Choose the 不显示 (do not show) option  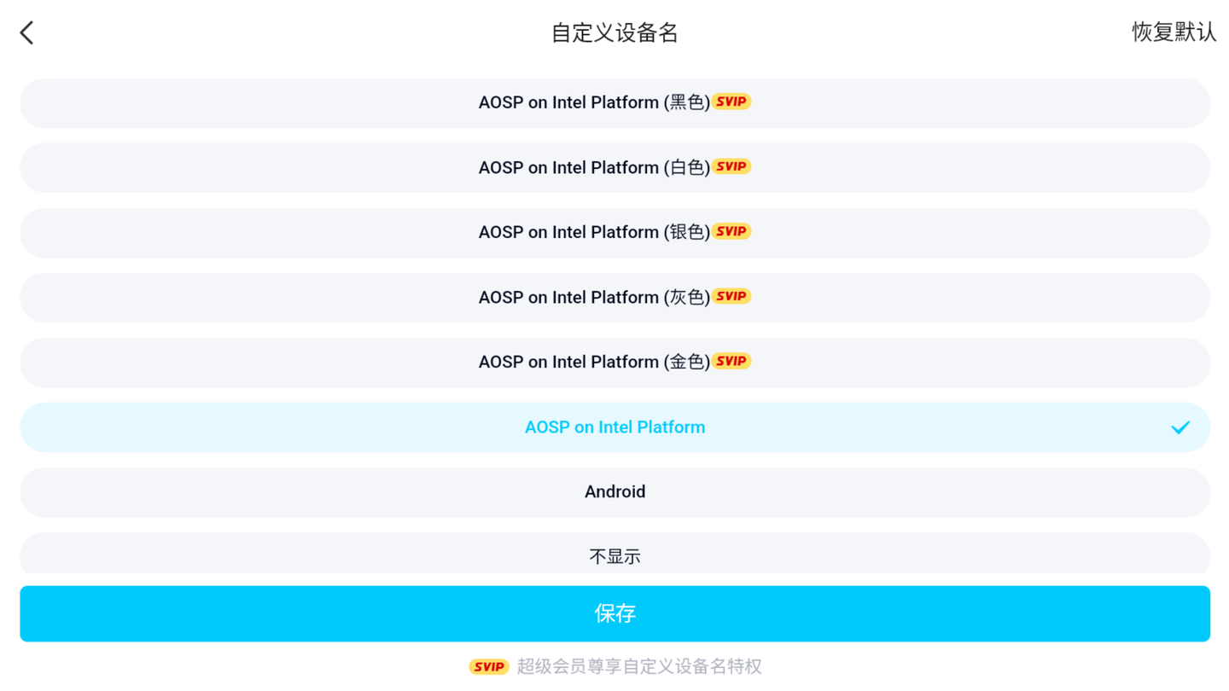[614, 556]
